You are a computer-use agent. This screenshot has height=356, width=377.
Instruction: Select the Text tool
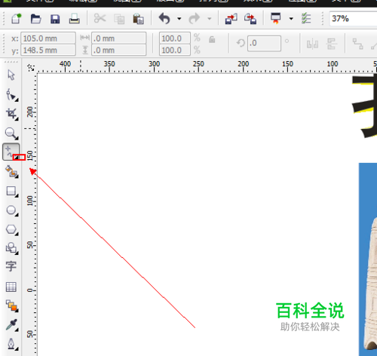coord(11,266)
